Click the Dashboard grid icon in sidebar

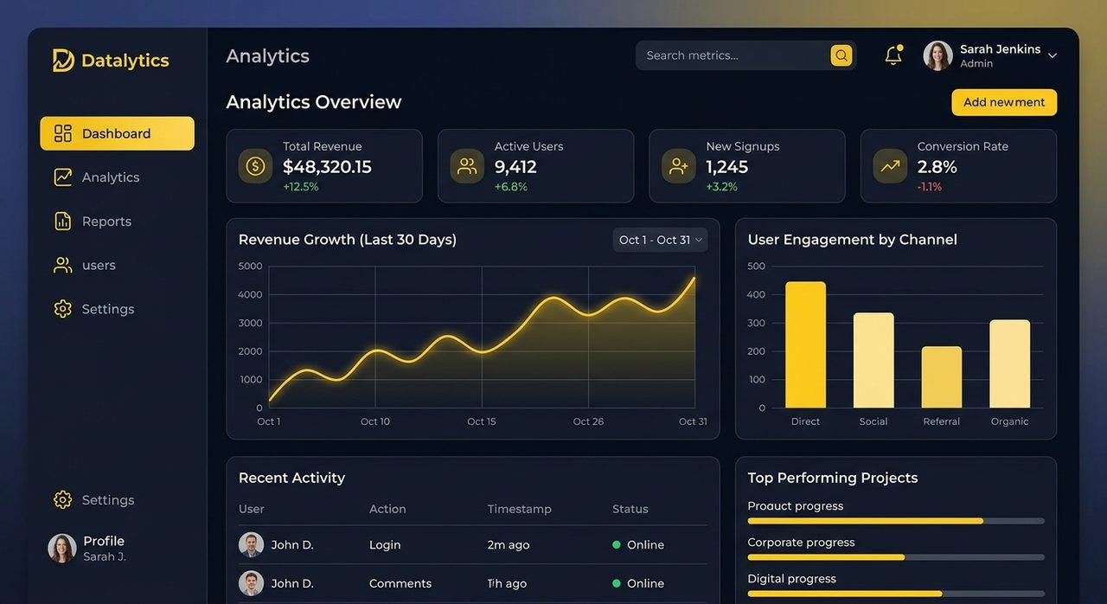point(63,133)
